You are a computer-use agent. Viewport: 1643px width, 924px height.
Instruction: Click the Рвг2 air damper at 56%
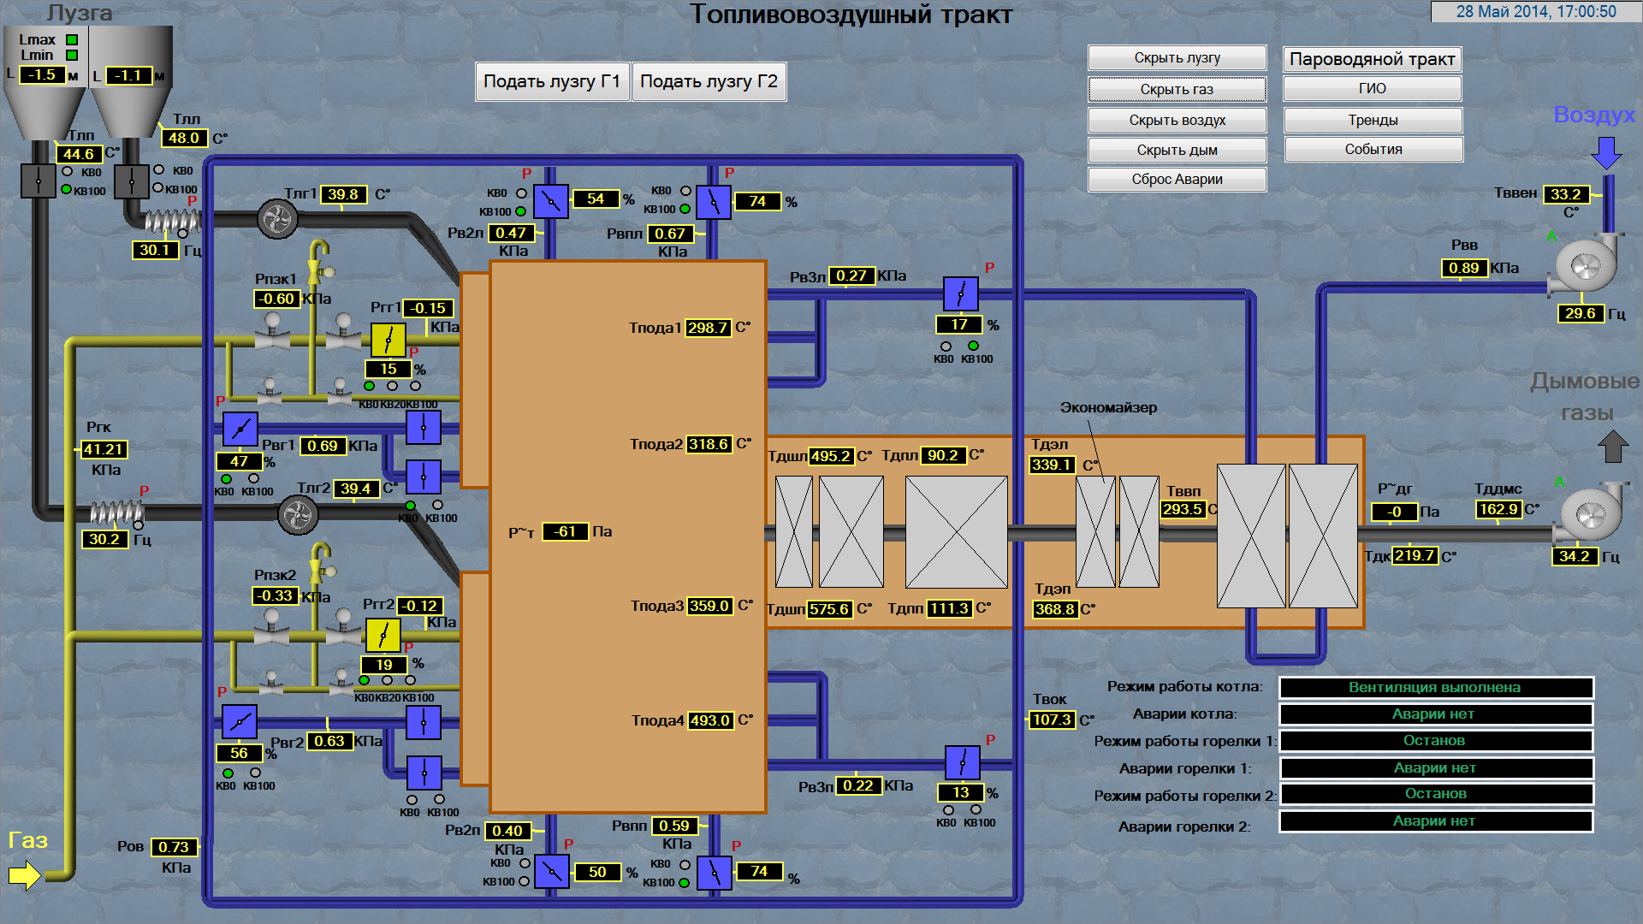click(239, 722)
